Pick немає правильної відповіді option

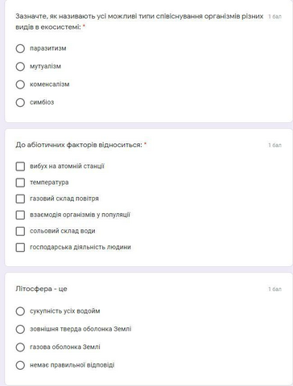pyautogui.click(x=20, y=365)
